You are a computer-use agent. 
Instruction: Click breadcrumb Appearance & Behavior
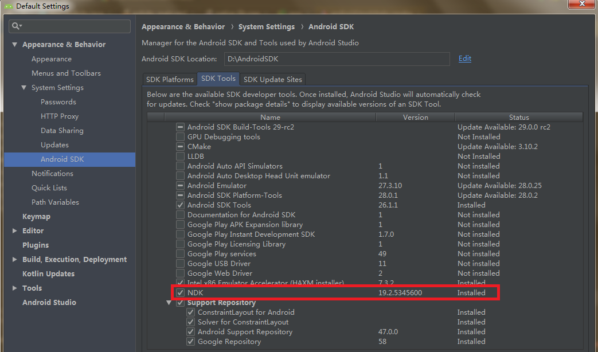(x=183, y=27)
